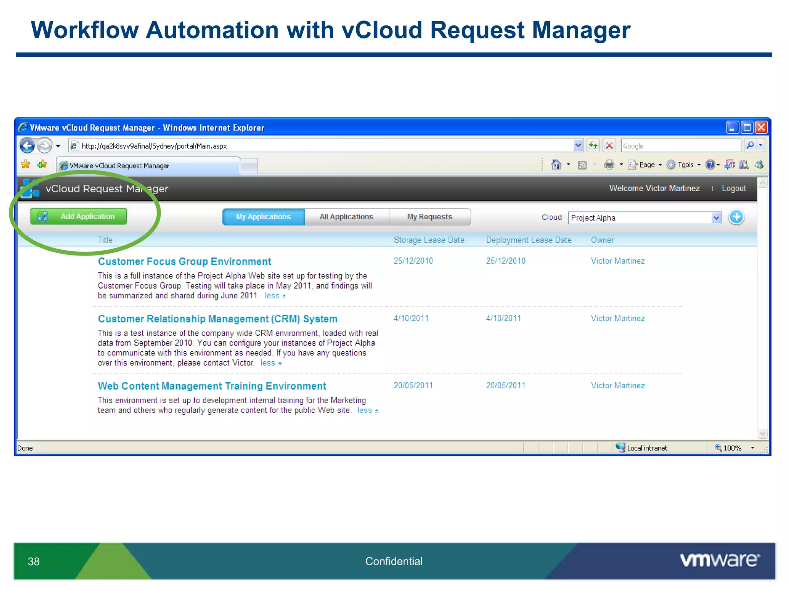This screenshot has width=788, height=591.
Task: Maximize the Internet Explorer window
Action: [747, 127]
